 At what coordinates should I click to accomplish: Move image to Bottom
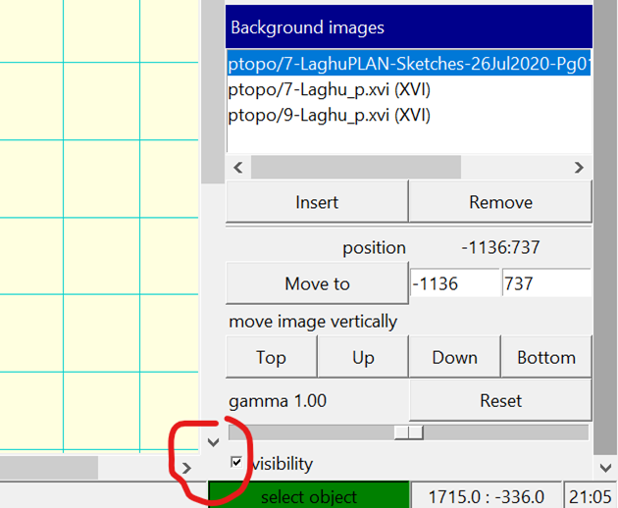coord(546,357)
